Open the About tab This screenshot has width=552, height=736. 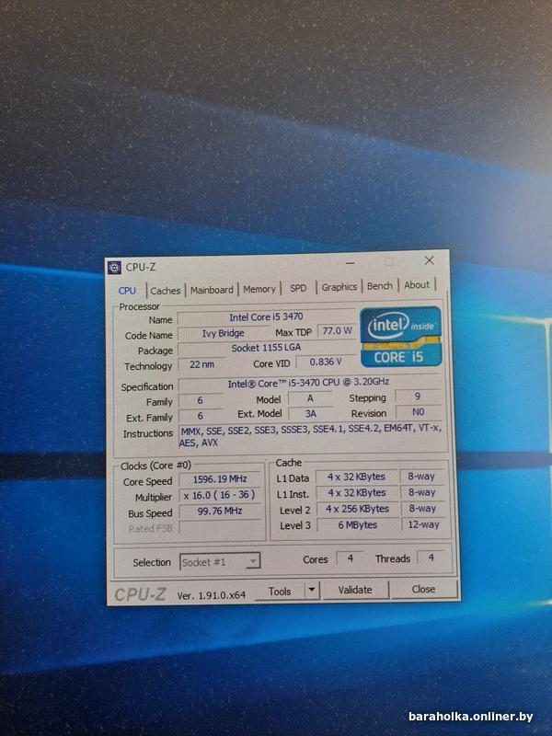(x=417, y=285)
